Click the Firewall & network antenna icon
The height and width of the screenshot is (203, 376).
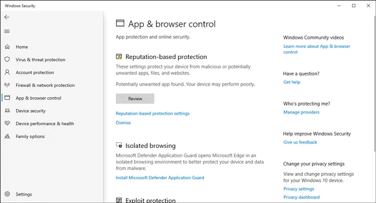(x=7, y=85)
